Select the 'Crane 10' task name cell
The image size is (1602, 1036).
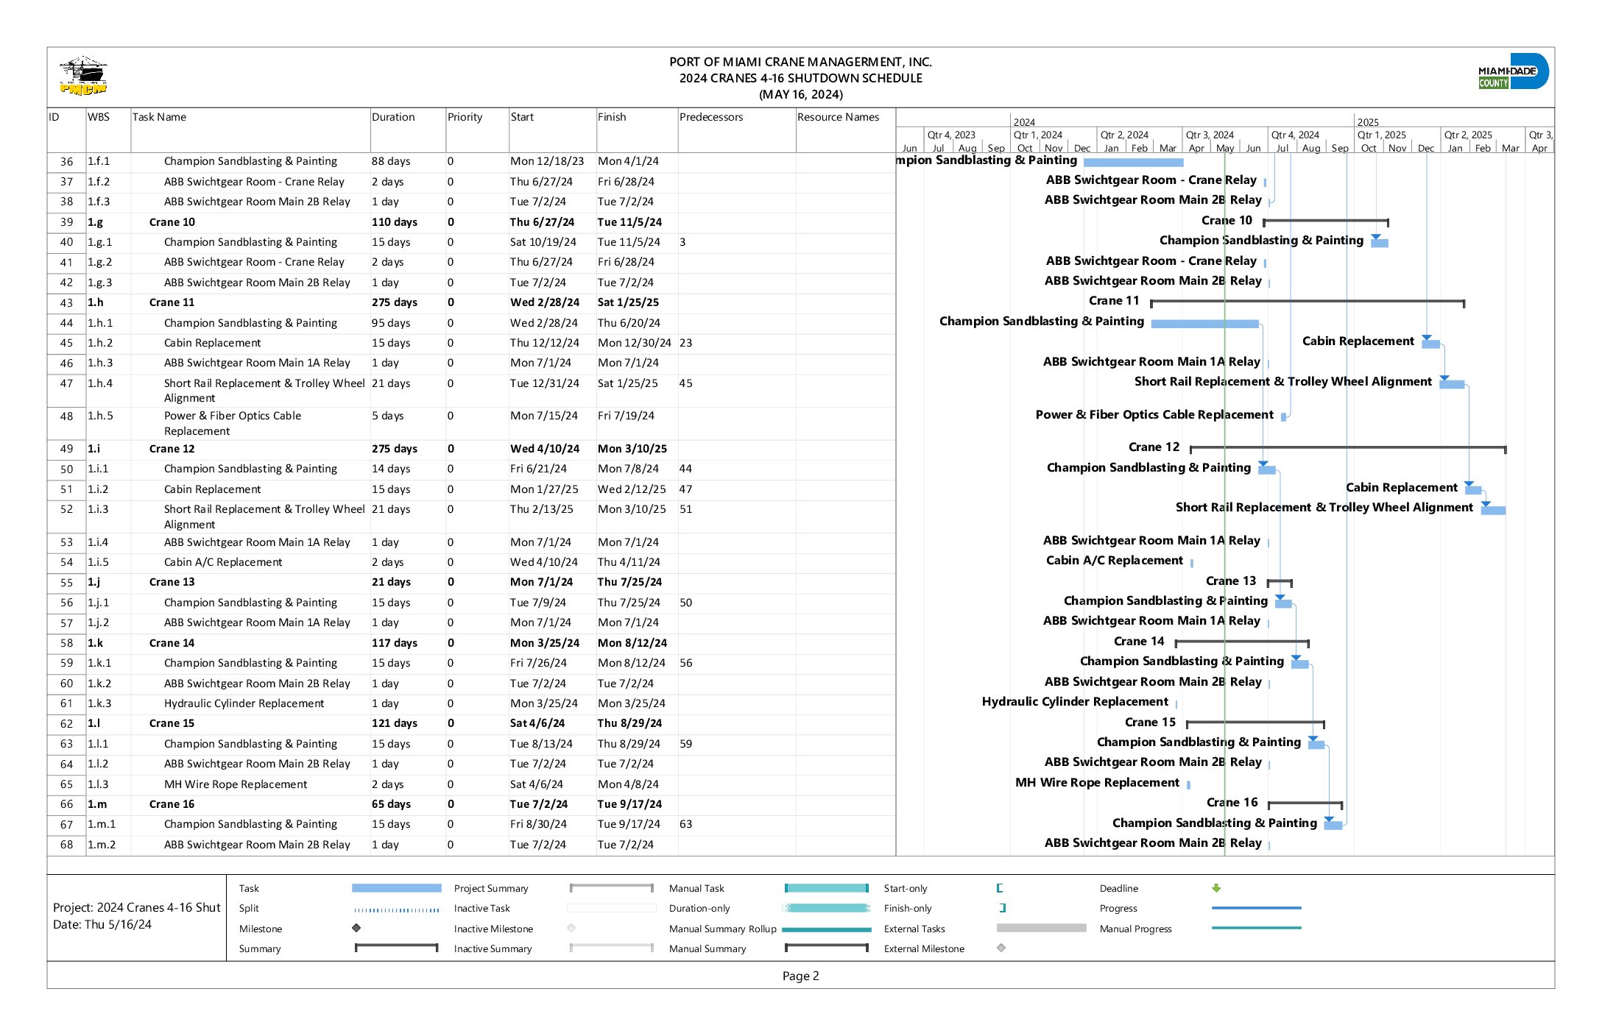tap(250, 222)
